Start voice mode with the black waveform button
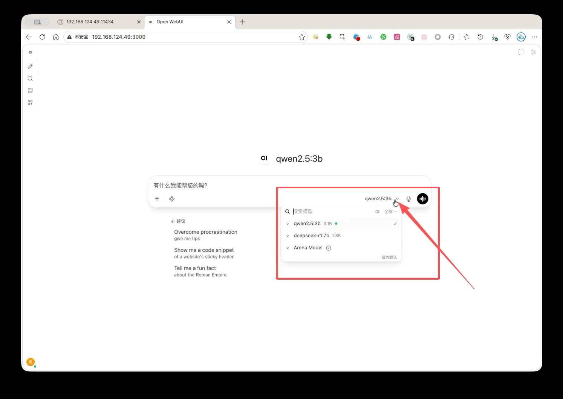 422,199
